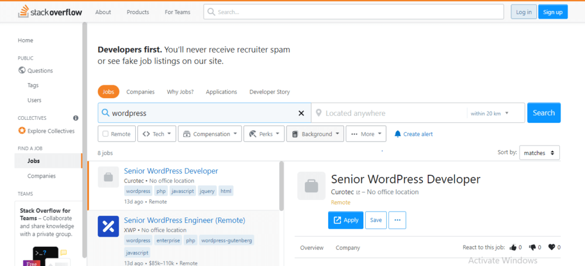
Task: Click the wordpress job search field
Action: (204, 113)
